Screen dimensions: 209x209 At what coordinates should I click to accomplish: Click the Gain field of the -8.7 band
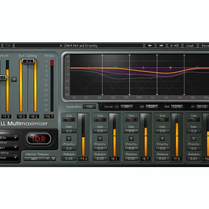point(131,131)
